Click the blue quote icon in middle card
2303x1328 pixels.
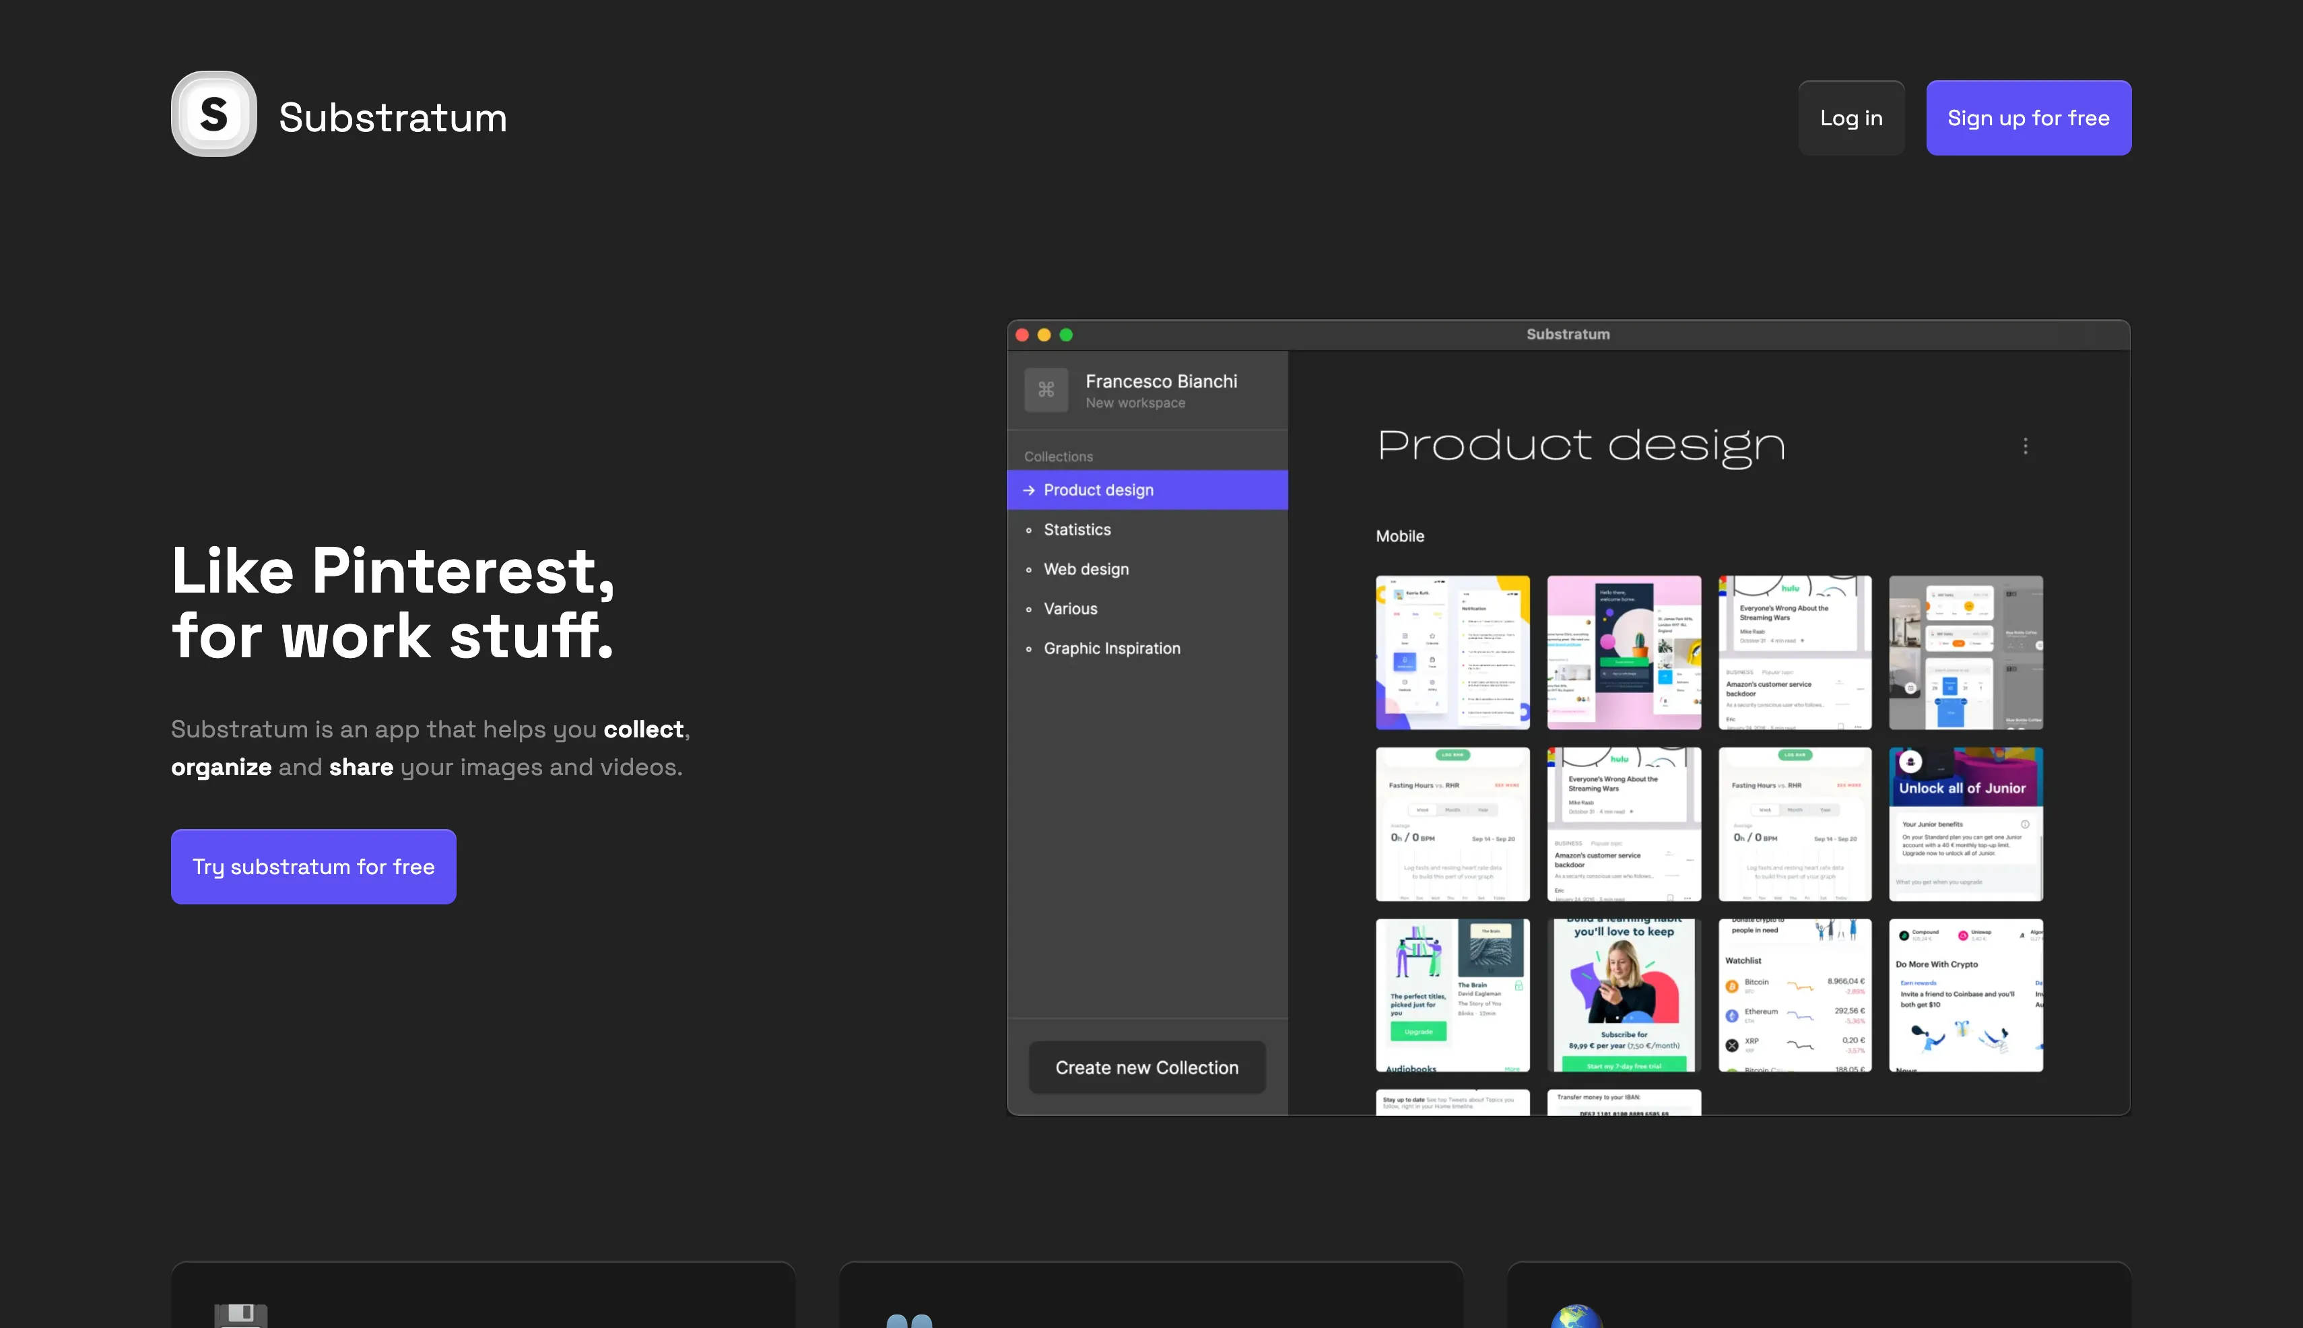coord(909,1320)
